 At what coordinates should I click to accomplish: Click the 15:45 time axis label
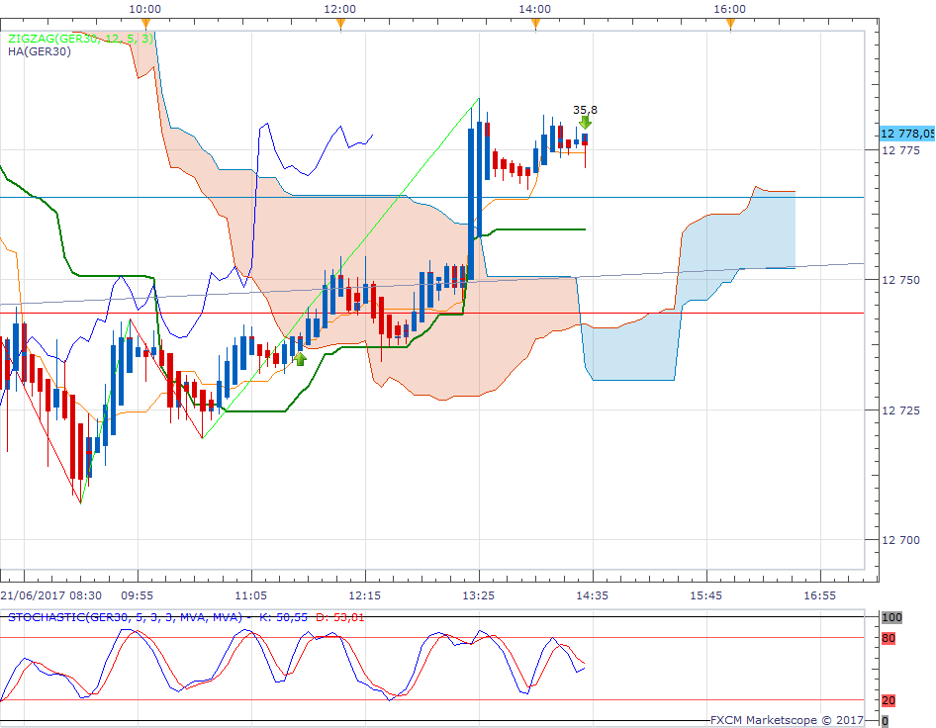[706, 595]
